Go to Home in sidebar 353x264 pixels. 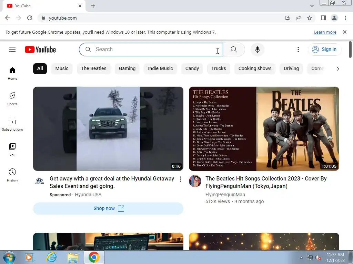(x=12, y=74)
